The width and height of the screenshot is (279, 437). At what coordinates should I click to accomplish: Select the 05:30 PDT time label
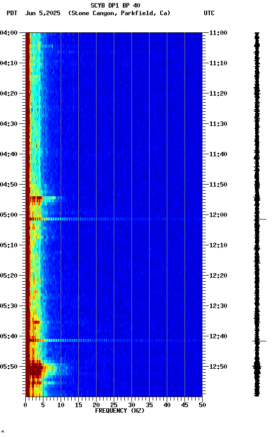(9, 306)
